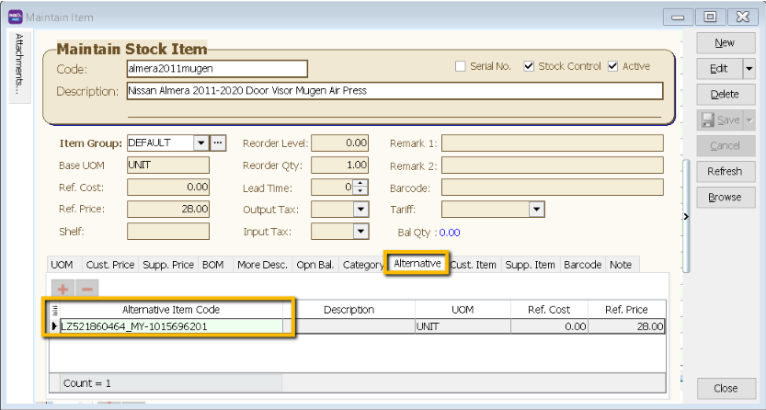Click the Maintain Item app icon in title bar

click(x=13, y=17)
